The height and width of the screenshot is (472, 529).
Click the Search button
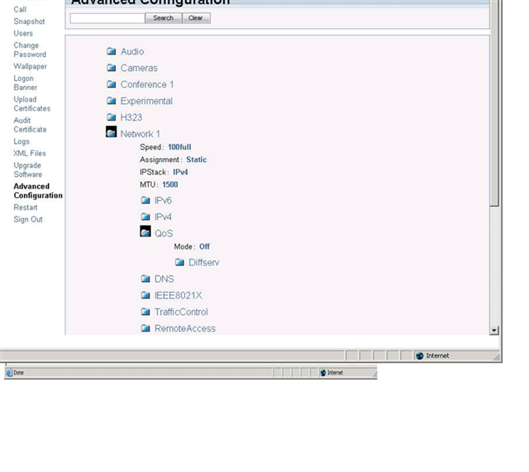tap(164, 18)
